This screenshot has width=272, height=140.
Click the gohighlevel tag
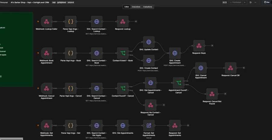pos(62,3)
